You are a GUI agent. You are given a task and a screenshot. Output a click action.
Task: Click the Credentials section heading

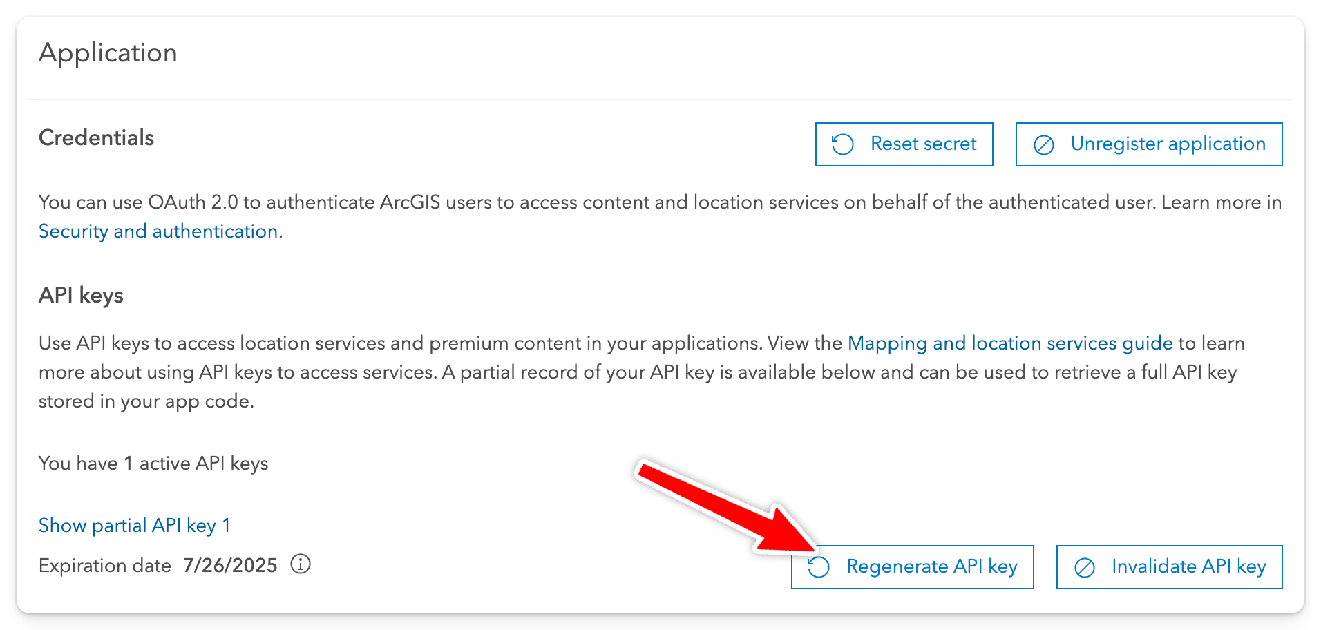(97, 138)
